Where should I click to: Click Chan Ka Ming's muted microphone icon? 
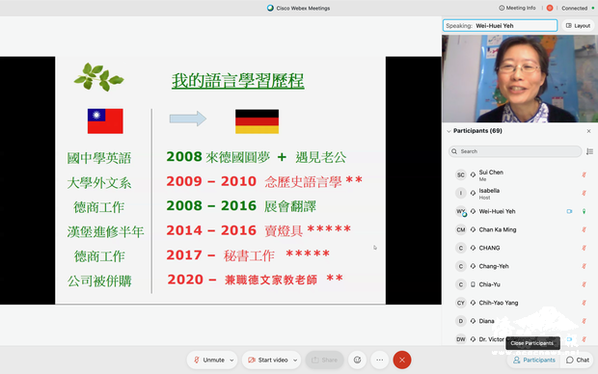(584, 229)
